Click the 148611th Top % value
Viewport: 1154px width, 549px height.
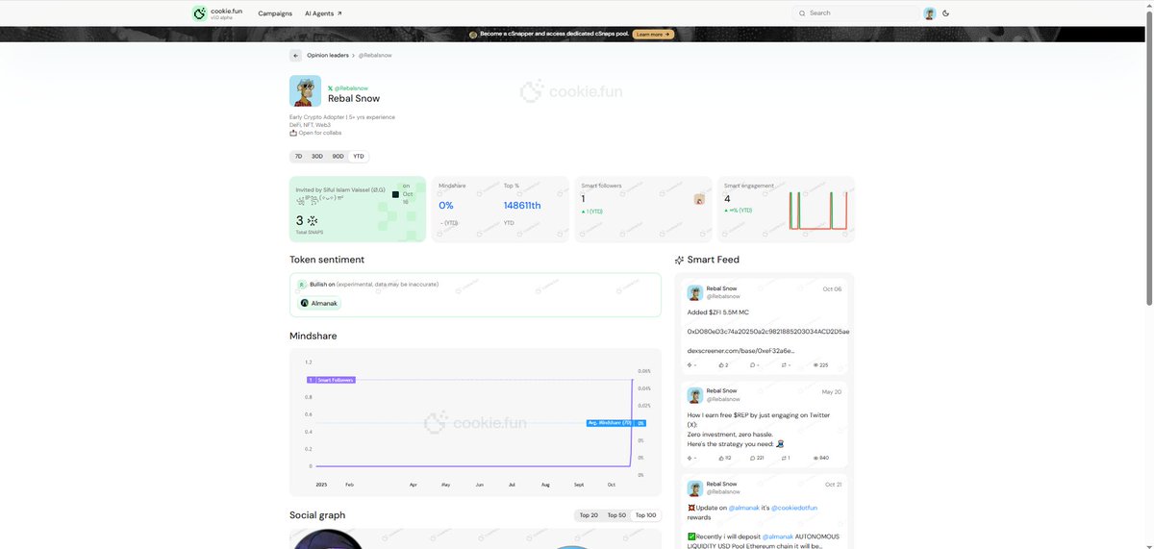(522, 206)
